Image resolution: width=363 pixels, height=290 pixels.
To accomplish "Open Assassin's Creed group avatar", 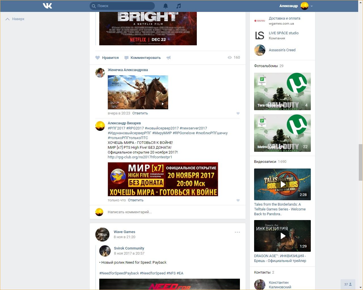I will [x=260, y=50].
